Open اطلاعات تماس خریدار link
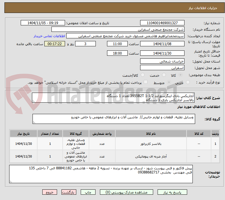The height and width of the screenshot is (200, 225). [x=49, y=36]
